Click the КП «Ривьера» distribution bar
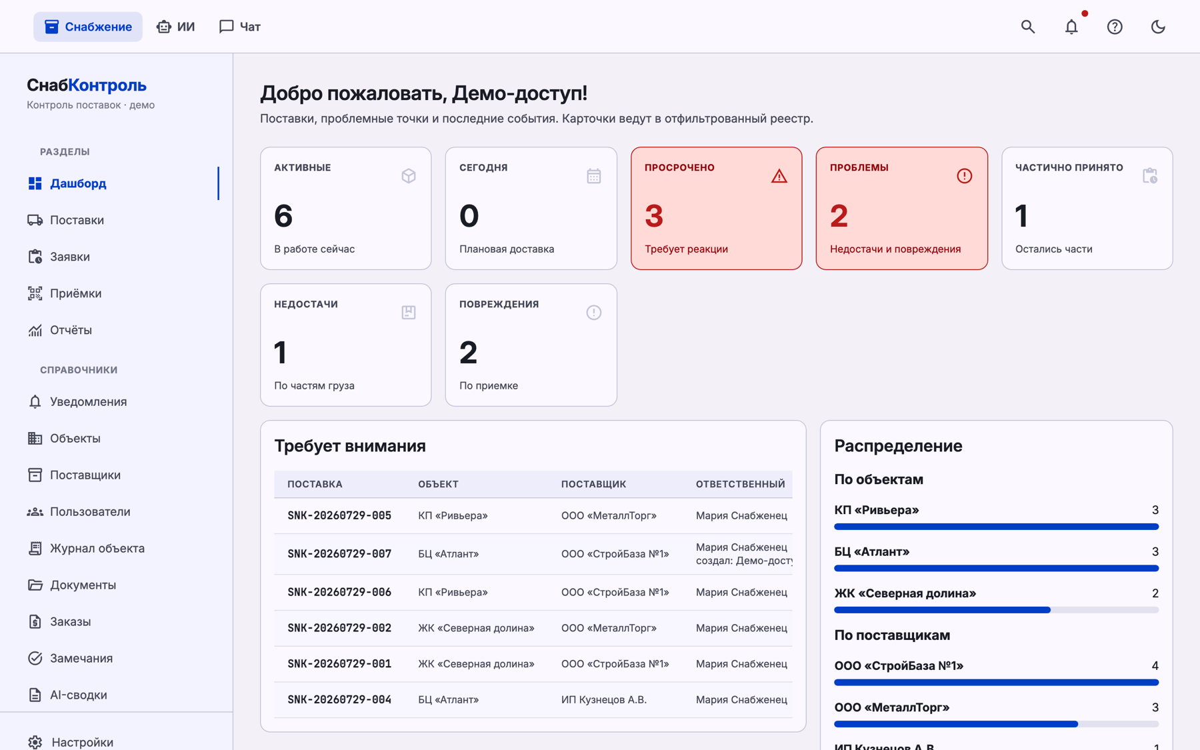Image resolution: width=1200 pixels, height=750 pixels. tap(996, 527)
